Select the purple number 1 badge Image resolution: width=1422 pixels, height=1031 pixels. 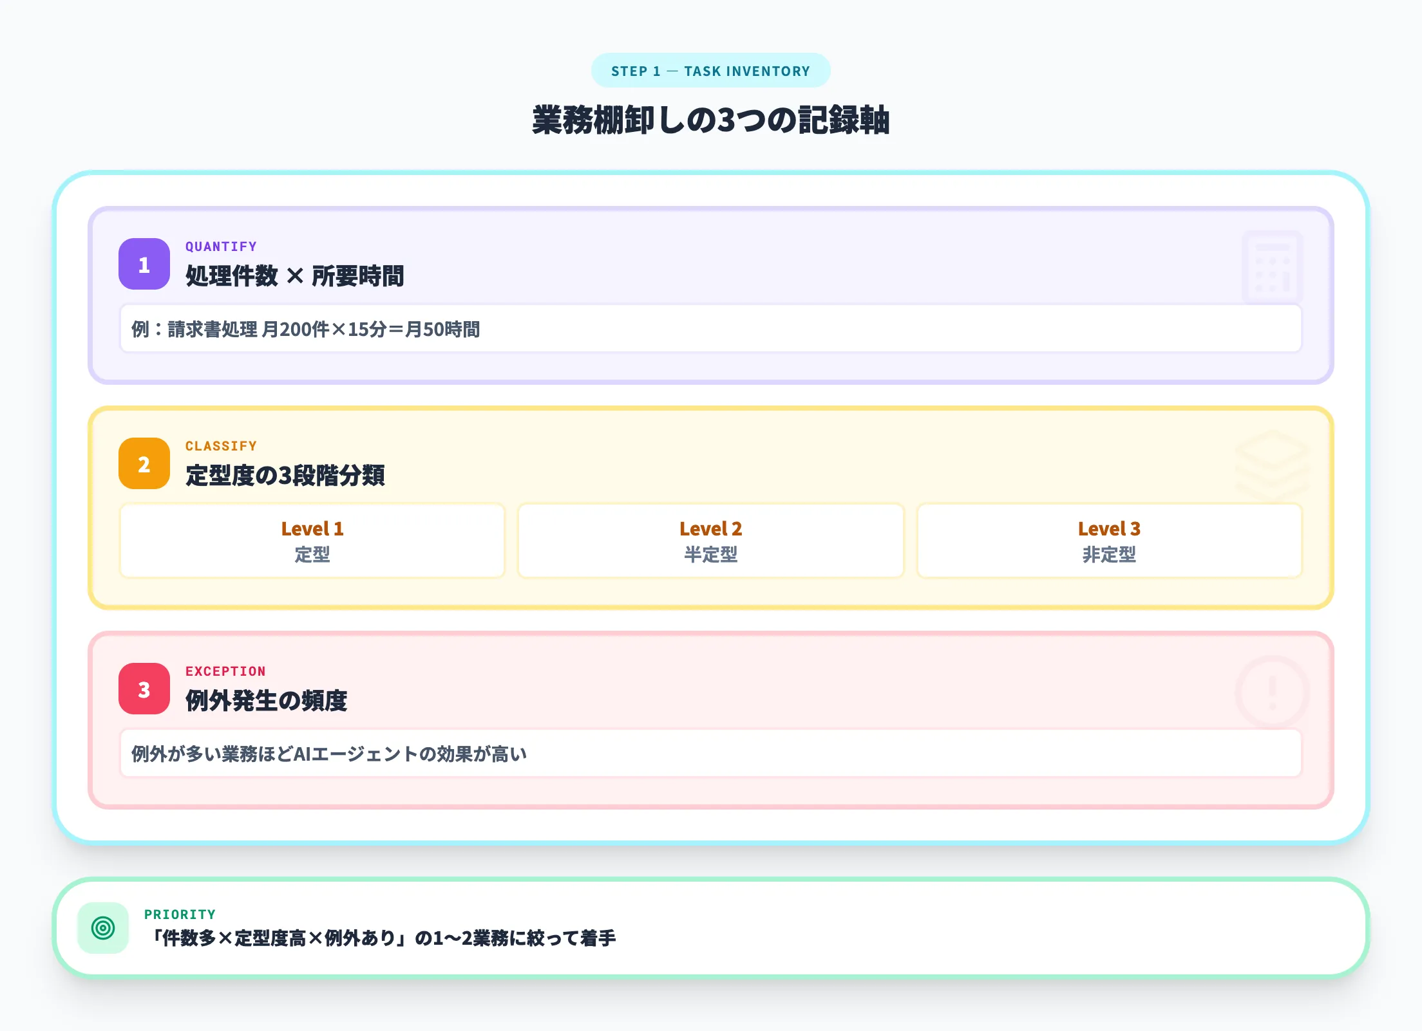144,264
